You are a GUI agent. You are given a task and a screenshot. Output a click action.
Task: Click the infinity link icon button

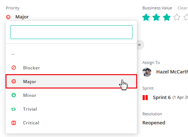[139, 45]
